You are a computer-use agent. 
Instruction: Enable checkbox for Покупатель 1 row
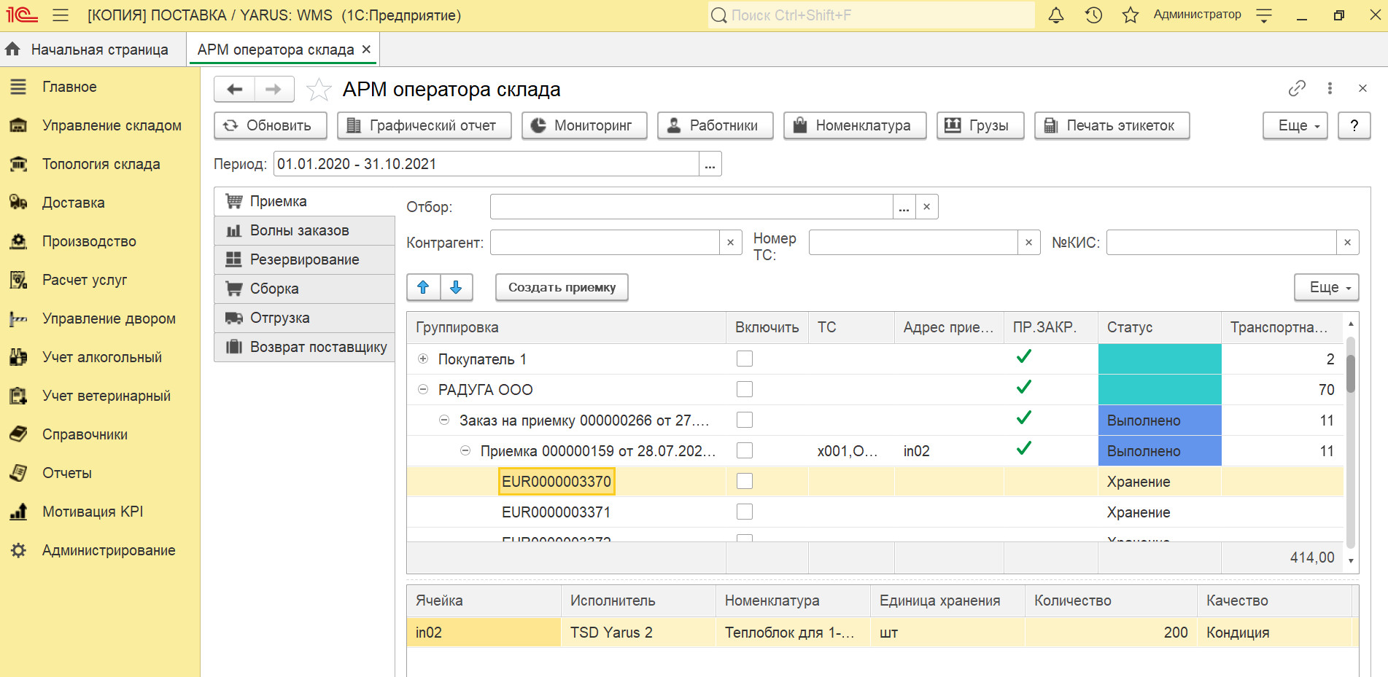pos(744,359)
